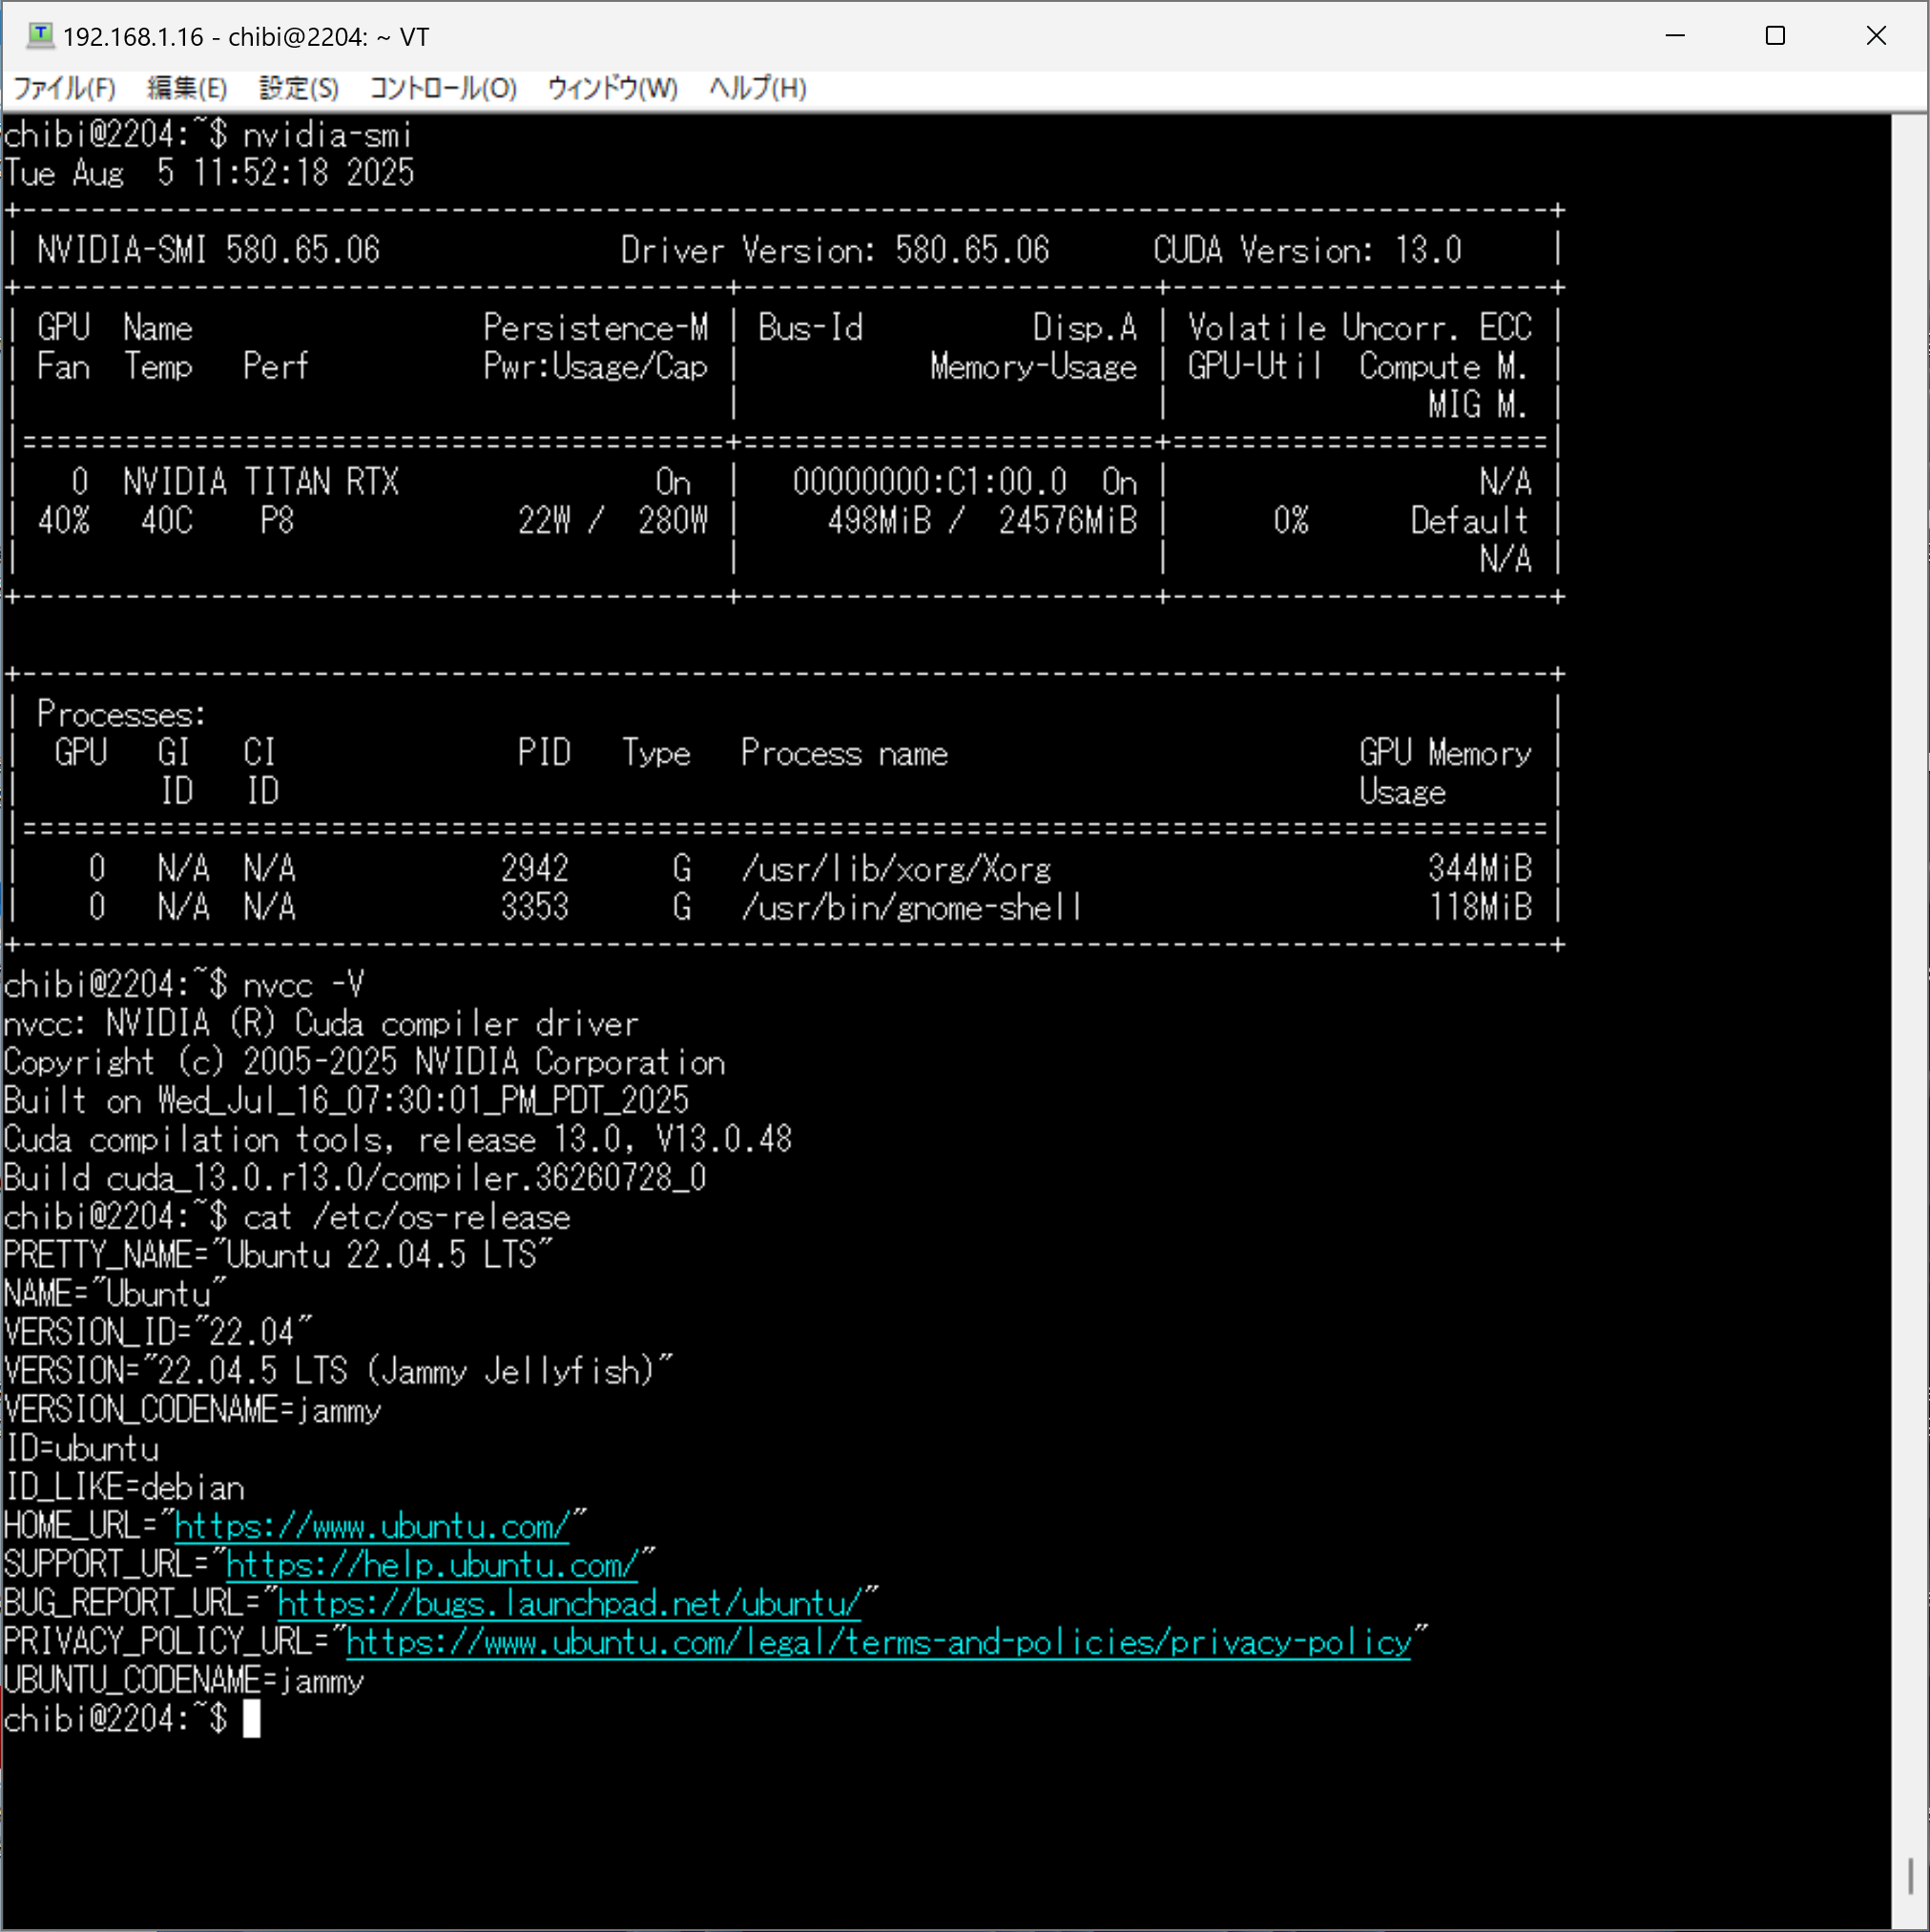Viewport: 1930px width, 1932px height.
Task: Open the help.ubuntu.com support link
Action: [432, 1565]
